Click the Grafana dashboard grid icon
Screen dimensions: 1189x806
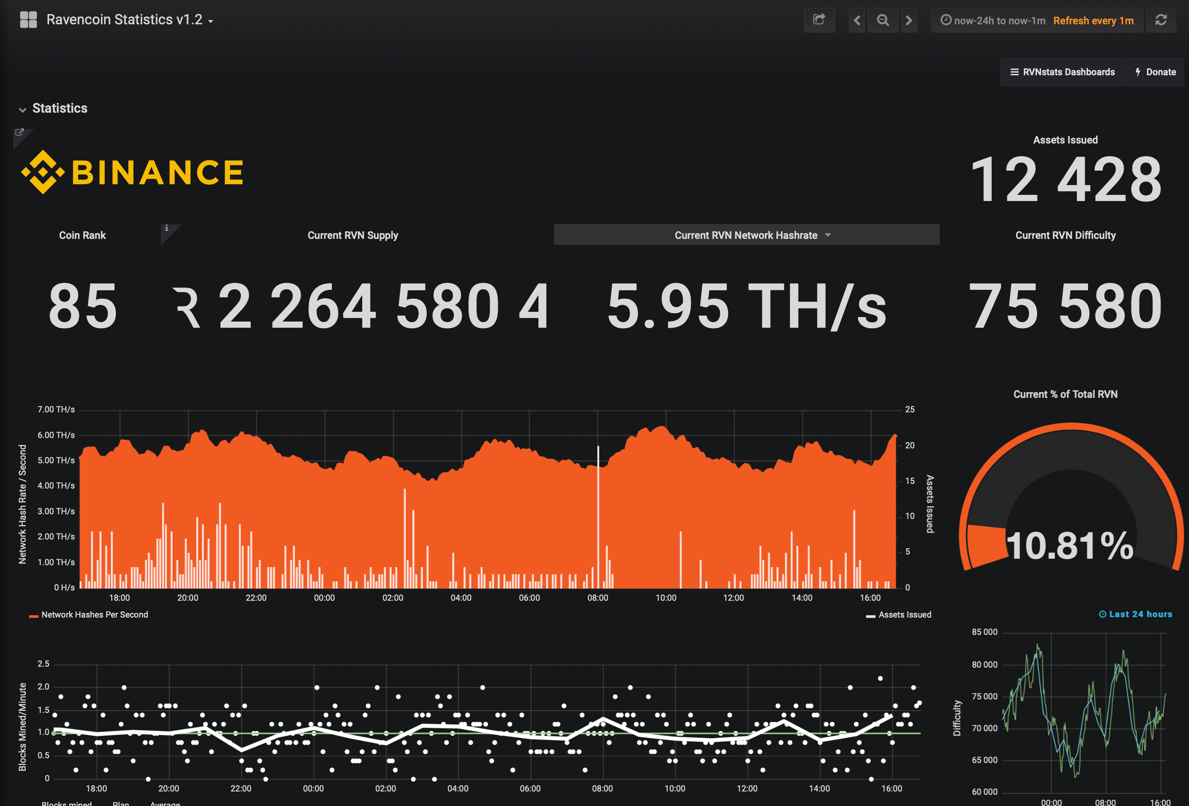click(28, 20)
